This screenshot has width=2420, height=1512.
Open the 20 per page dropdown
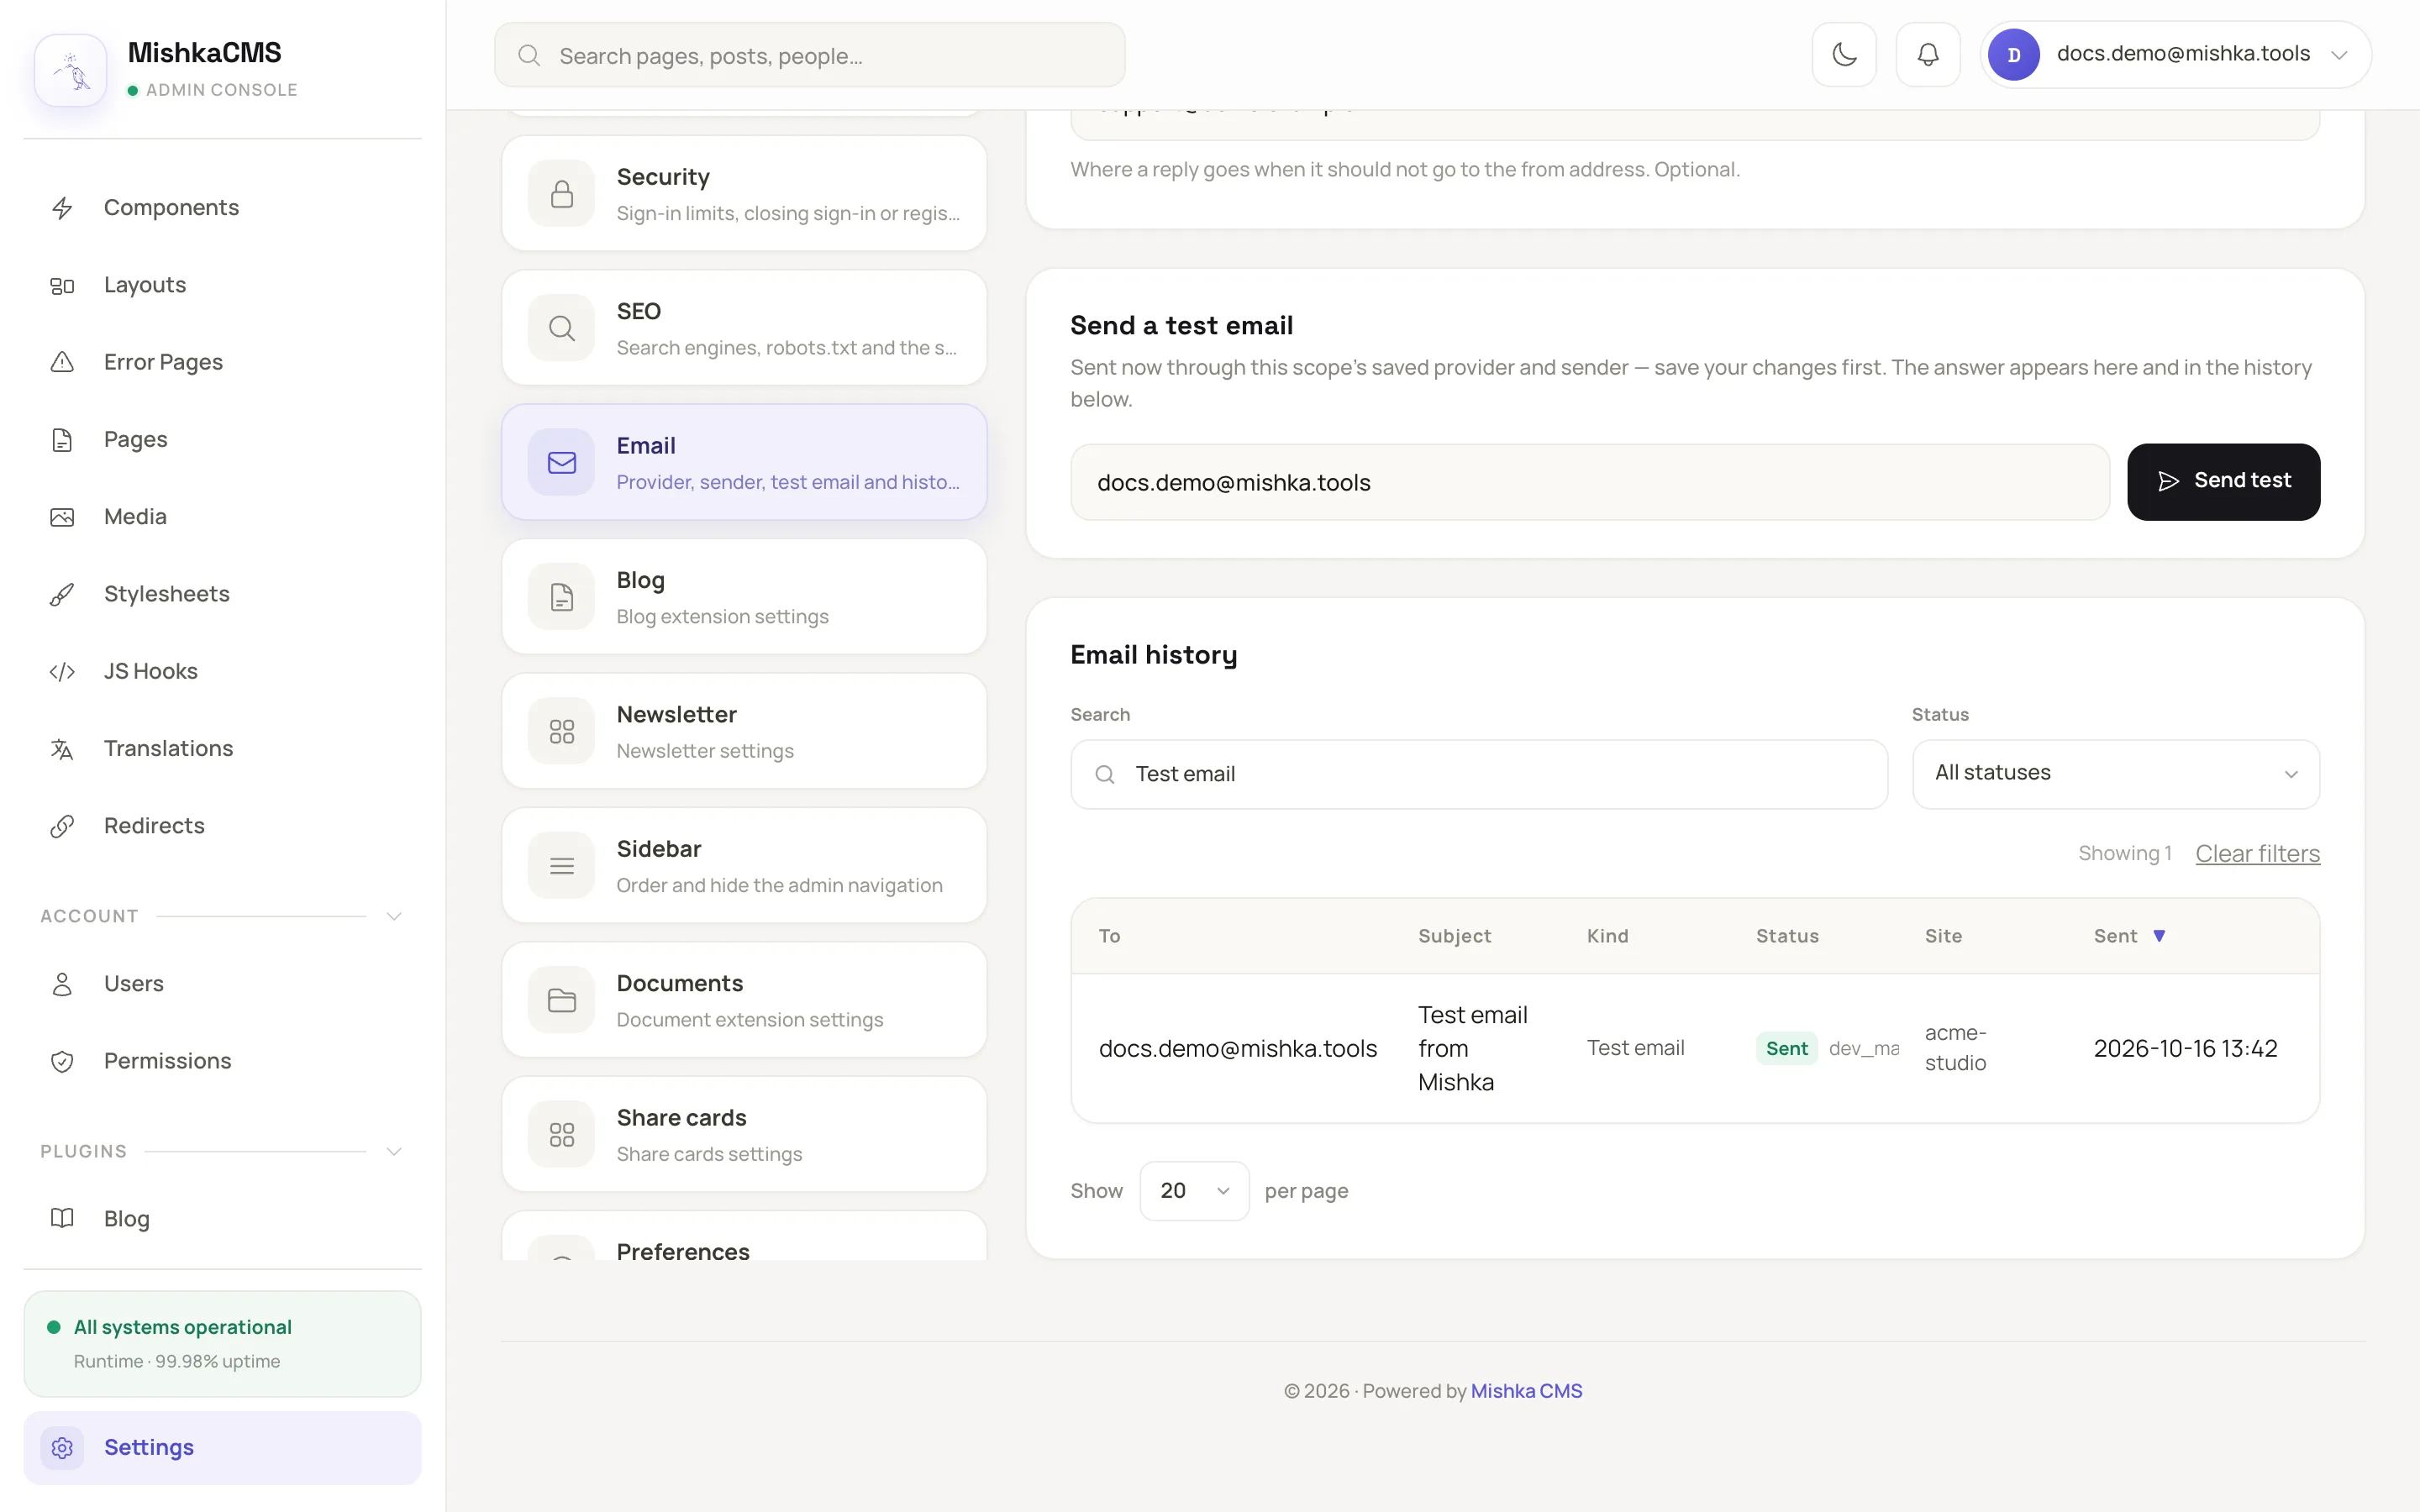tap(1194, 1191)
